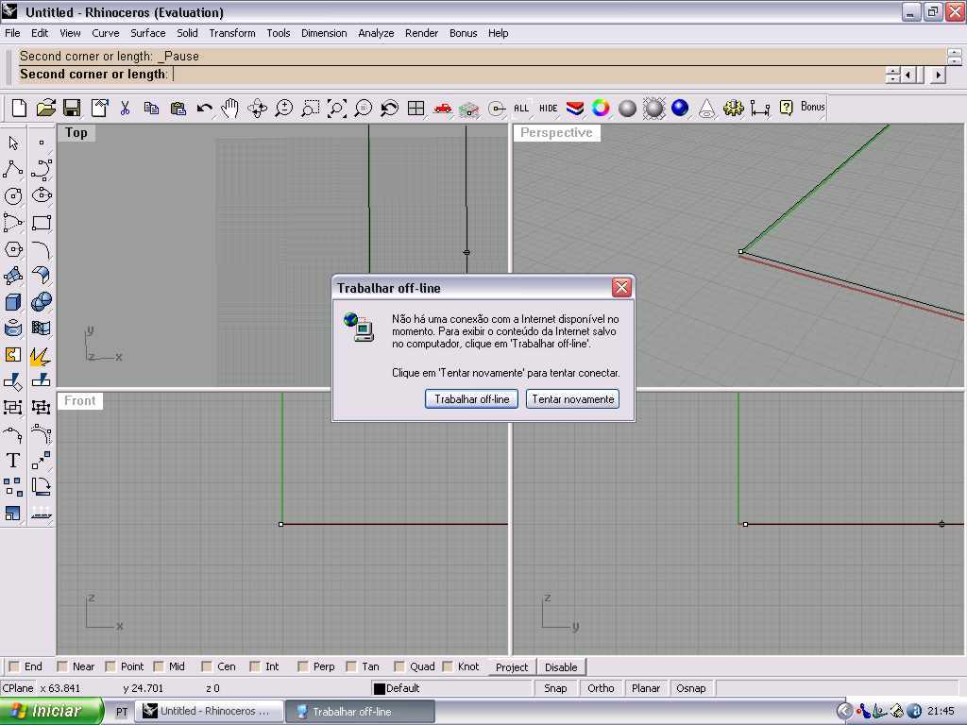
Task: Save the model with the floppy disk icon
Action: click(x=72, y=109)
